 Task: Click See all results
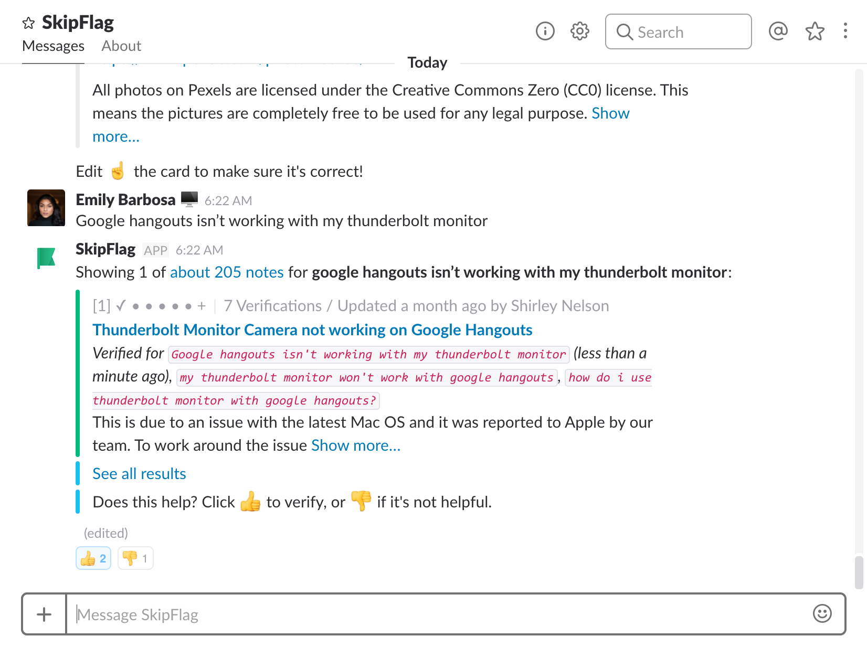pos(139,474)
